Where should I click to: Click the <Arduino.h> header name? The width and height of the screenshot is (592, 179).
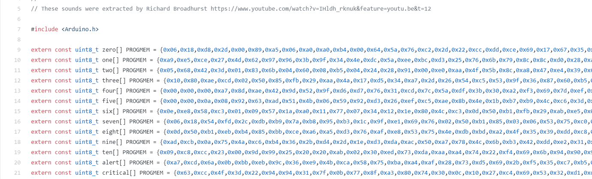click(80, 30)
